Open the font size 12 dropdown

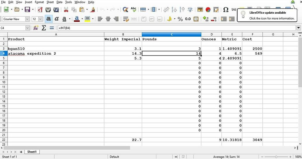coord(40,19)
